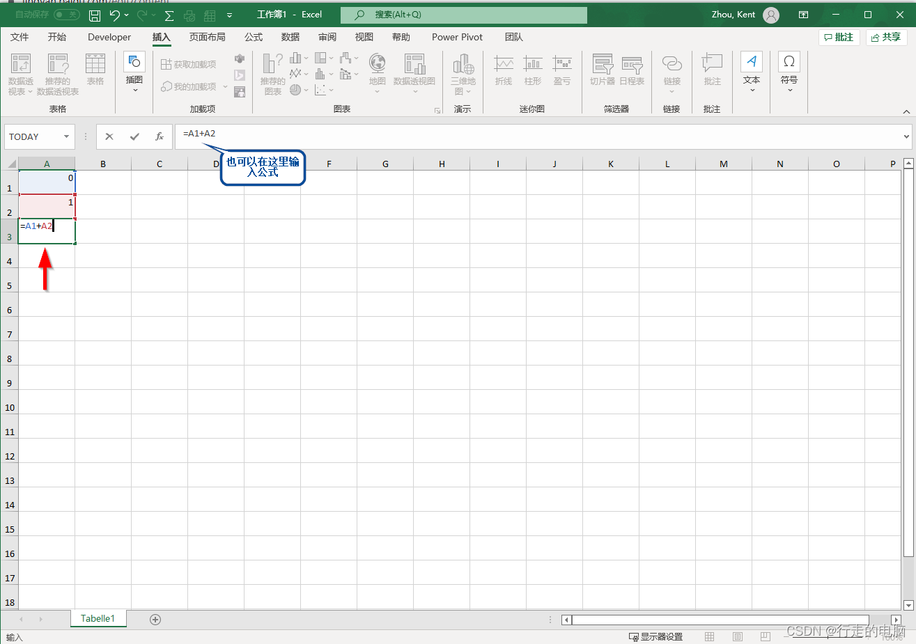Cancel the formula entry with X
916x644 pixels.
click(x=109, y=136)
